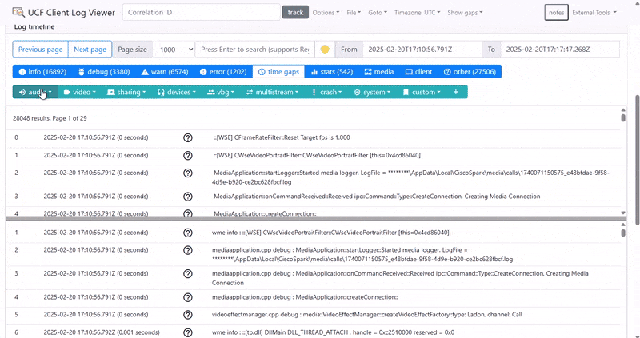Click question mark icon in lower pane row 5
640x338 pixels.
pyautogui.click(x=188, y=315)
